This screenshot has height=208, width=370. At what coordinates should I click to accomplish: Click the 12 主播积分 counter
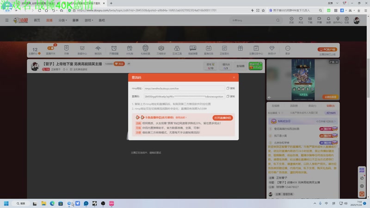(35, 50)
